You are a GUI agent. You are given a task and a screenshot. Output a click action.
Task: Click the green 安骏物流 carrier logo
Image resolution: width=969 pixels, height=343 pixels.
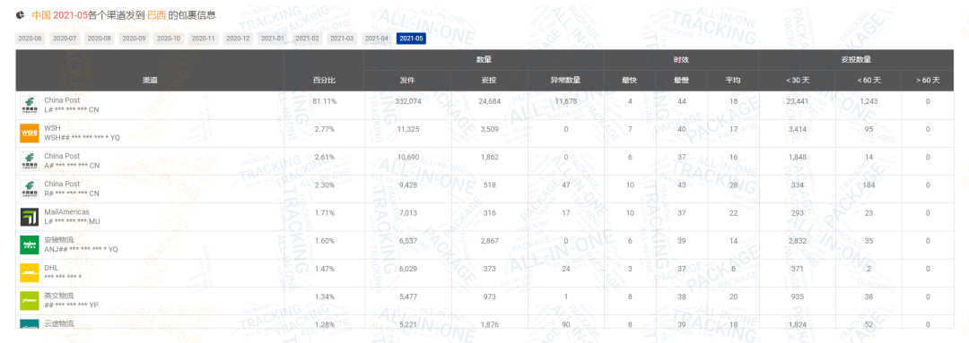[30, 244]
